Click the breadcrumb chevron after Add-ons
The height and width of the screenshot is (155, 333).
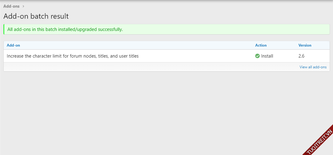pos(23,6)
